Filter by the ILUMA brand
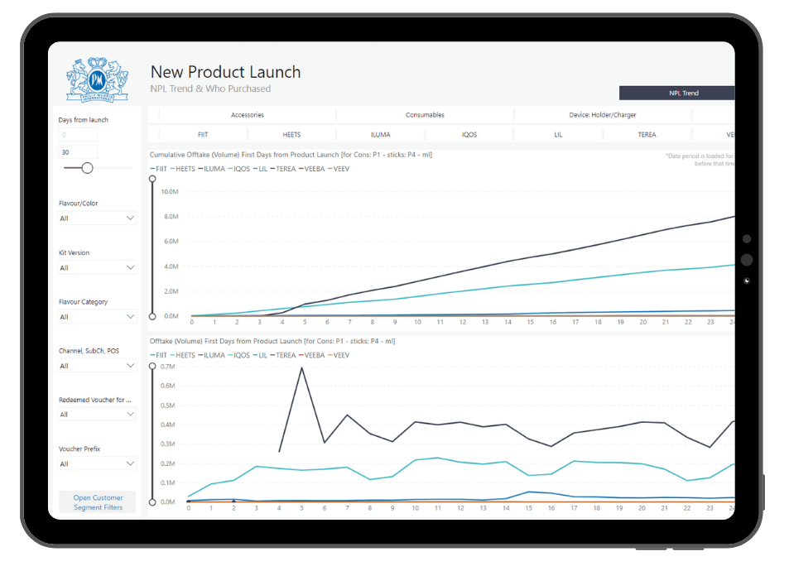Viewport: 789px width, 571px height. pos(380,134)
